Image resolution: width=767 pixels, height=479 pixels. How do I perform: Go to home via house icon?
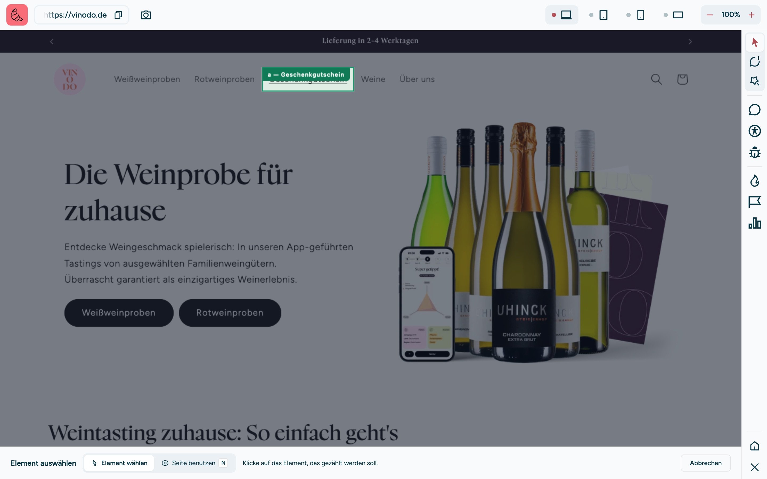[x=755, y=446]
